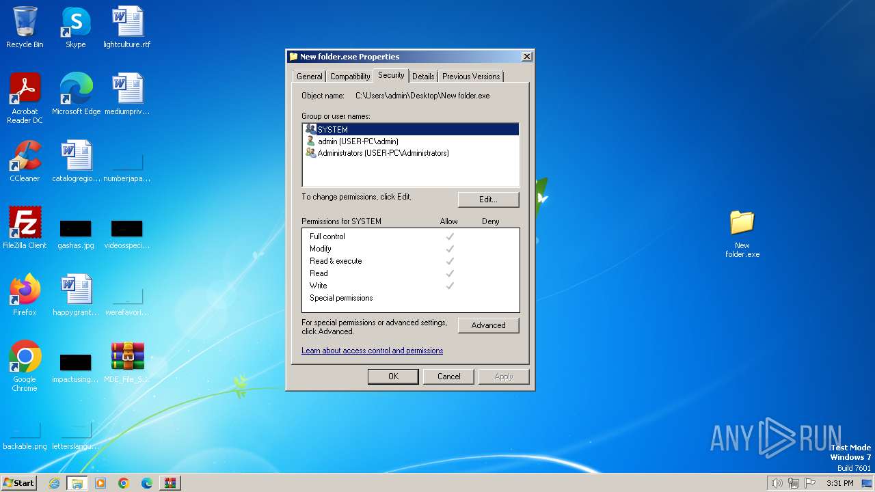
Task: Switch to the Previous Versions tab
Action: 471,77
